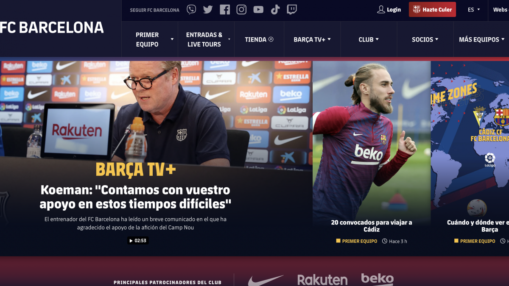Open the 20 convocados para Cádiz article
Screen dimensions: 509x286
tap(372, 226)
